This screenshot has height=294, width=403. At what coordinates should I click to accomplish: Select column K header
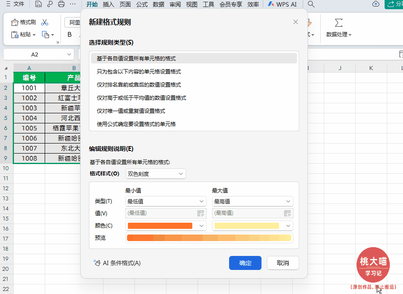(x=371, y=68)
